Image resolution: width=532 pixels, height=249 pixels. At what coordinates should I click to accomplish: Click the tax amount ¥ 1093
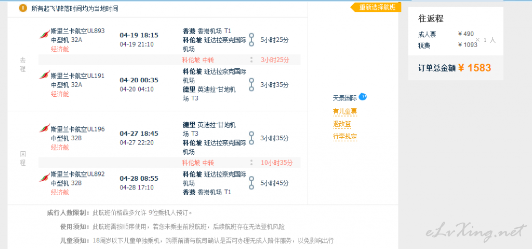pos(468,45)
